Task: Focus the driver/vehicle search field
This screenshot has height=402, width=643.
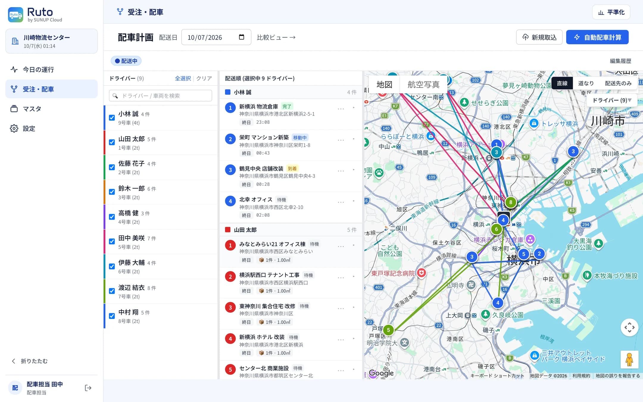Action: click(160, 96)
